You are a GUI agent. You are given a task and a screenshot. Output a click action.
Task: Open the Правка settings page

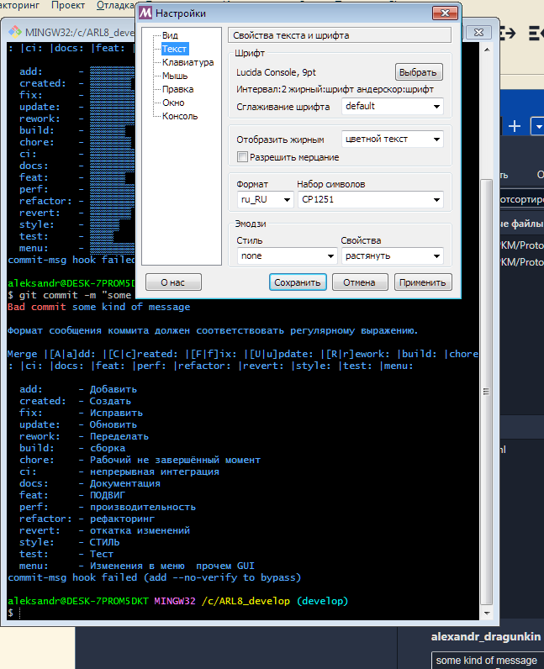(x=177, y=89)
